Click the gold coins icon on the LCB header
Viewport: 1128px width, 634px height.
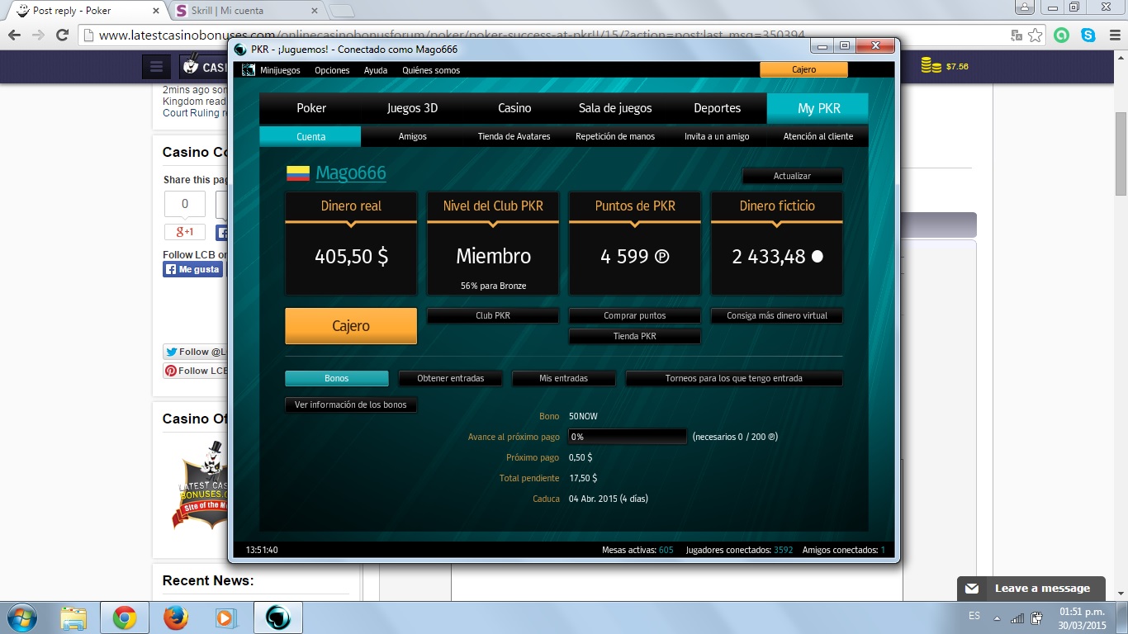pyautogui.click(x=931, y=66)
